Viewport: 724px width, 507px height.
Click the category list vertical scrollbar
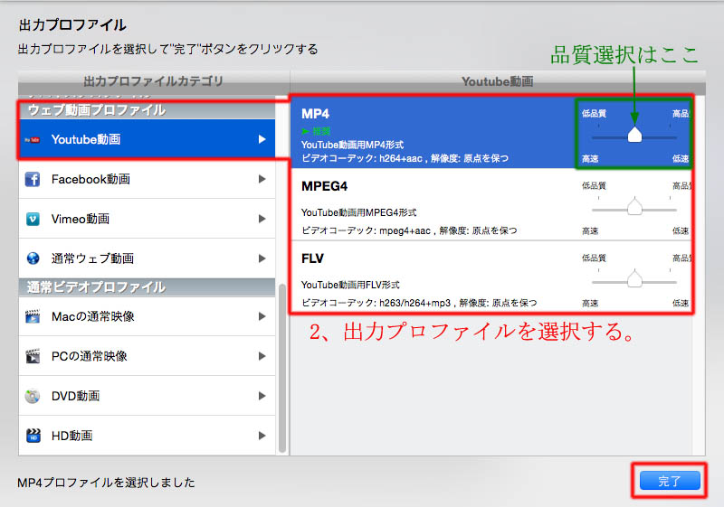pyautogui.click(x=282, y=368)
